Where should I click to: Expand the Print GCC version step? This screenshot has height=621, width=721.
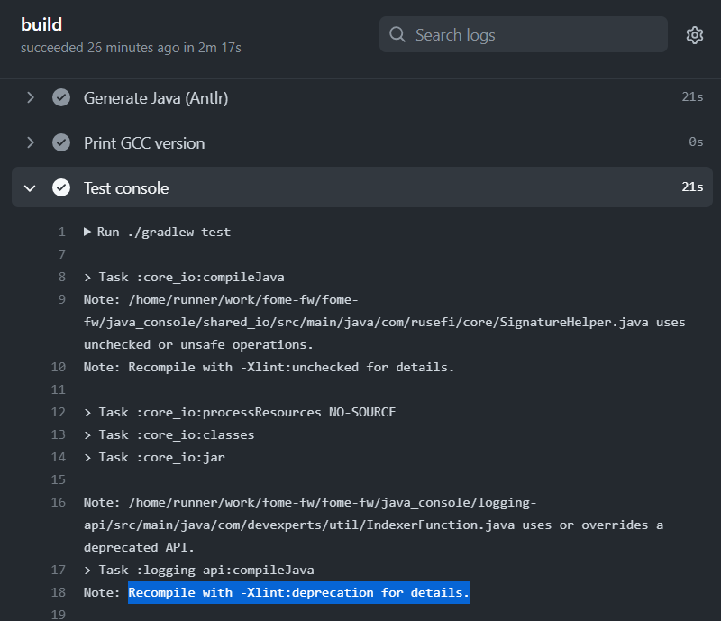coord(30,142)
